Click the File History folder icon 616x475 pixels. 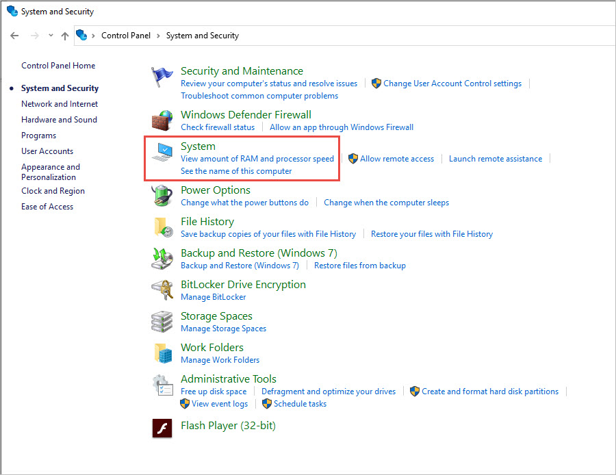point(163,227)
